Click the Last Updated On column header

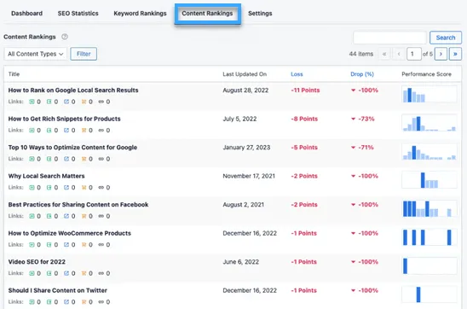pyautogui.click(x=245, y=74)
